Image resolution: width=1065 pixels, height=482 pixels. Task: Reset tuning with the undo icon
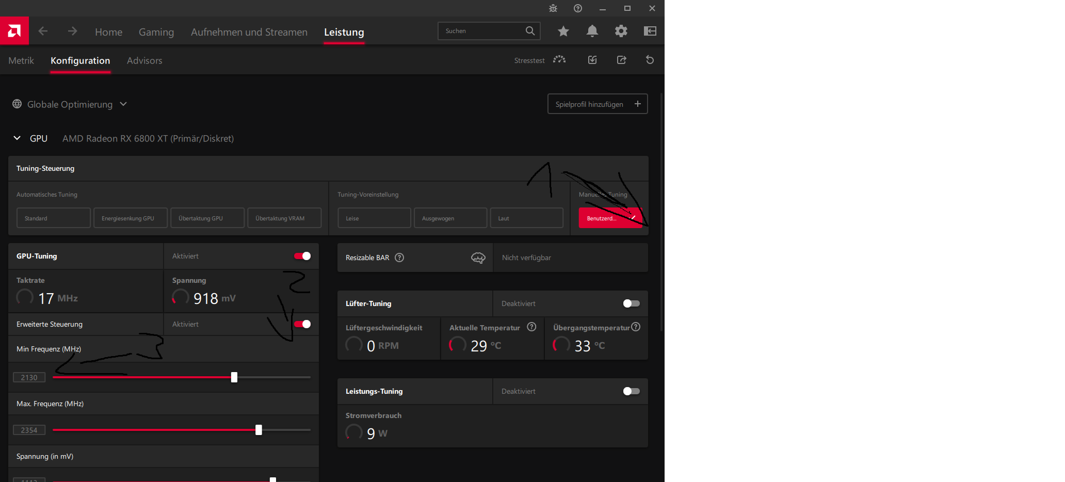650,60
